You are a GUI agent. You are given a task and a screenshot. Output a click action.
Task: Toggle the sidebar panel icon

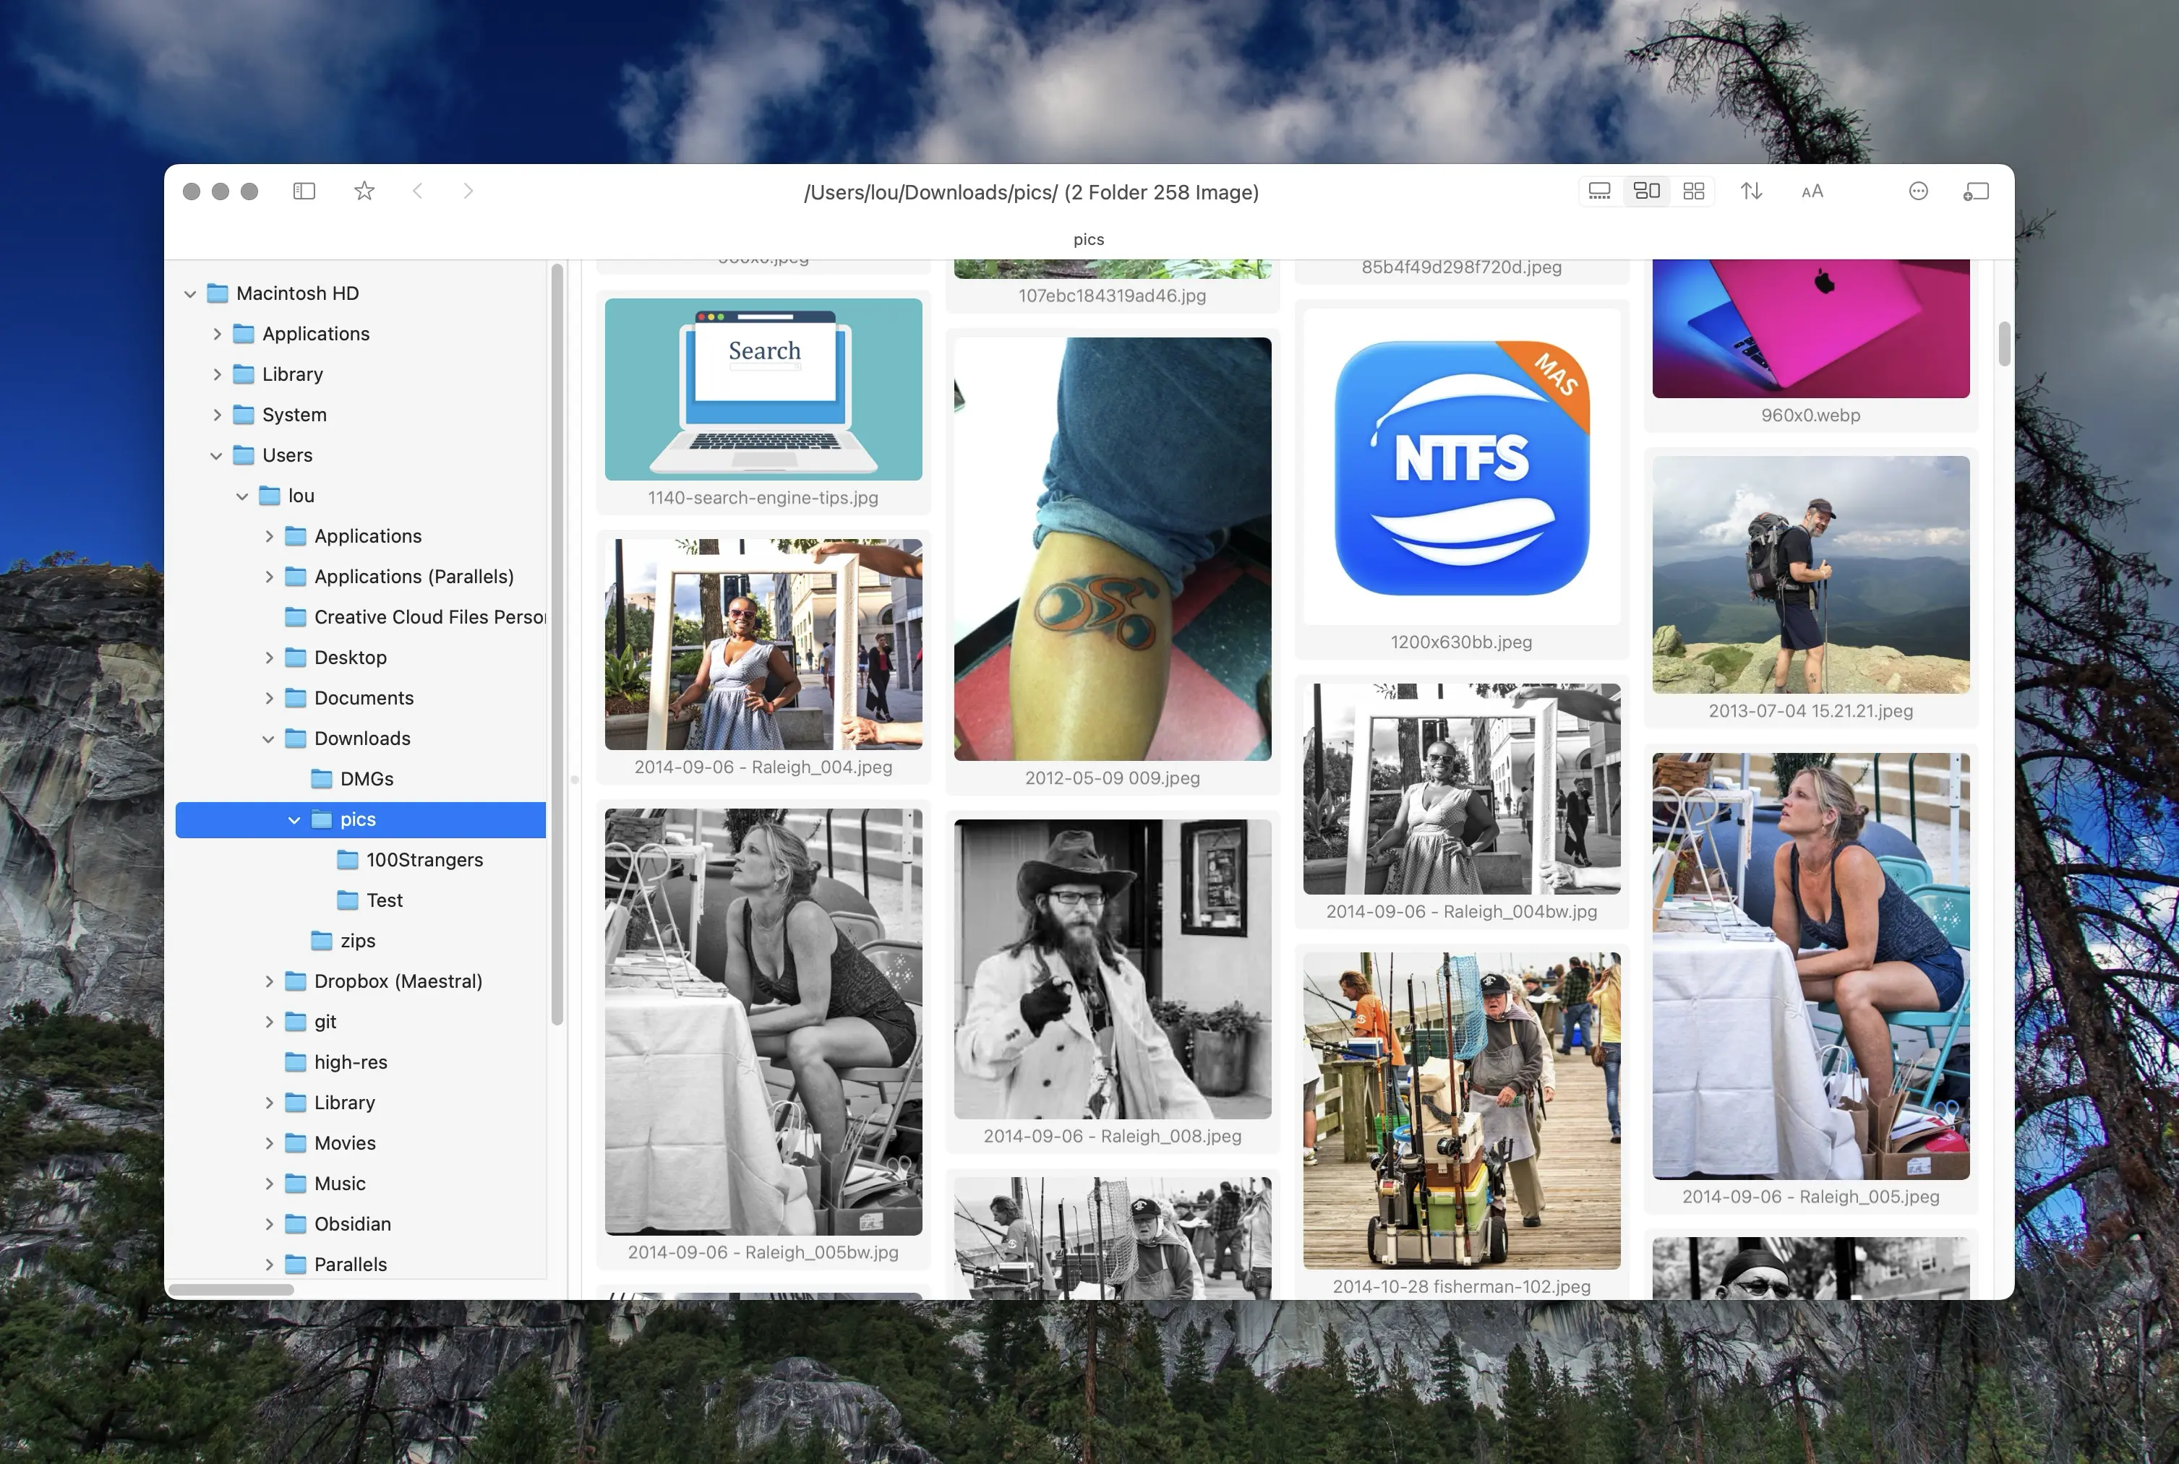pyautogui.click(x=304, y=191)
